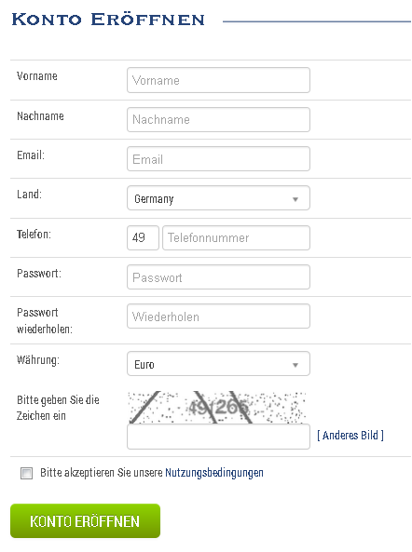412x552 pixels.
Task: Click the Wiederholen password confirmation field
Action: click(x=218, y=316)
